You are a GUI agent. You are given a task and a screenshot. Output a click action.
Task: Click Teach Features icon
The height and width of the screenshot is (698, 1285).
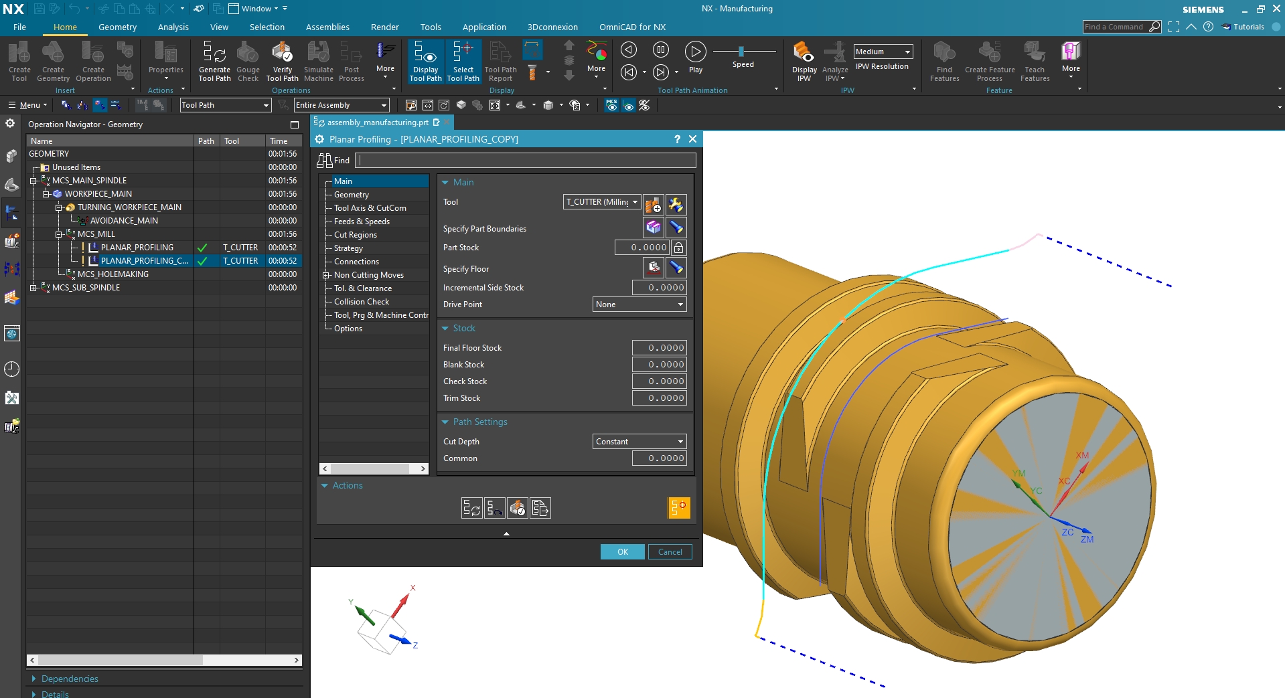(x=1035, y=62)
